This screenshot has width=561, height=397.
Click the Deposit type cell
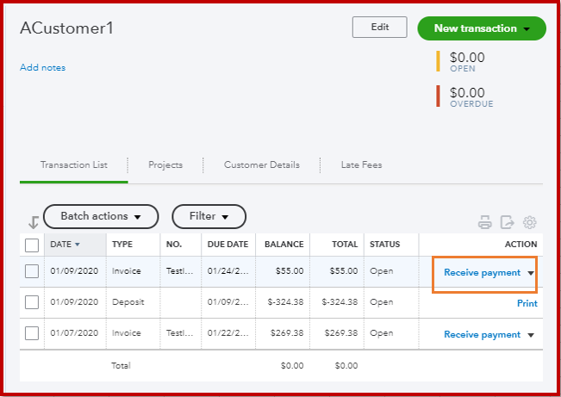[128, 302]
